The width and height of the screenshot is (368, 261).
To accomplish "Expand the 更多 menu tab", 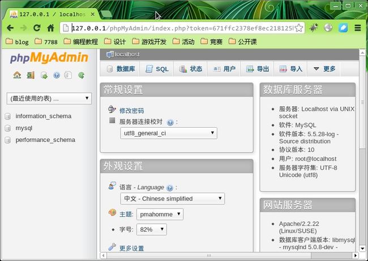I will (x=324, y=69).
